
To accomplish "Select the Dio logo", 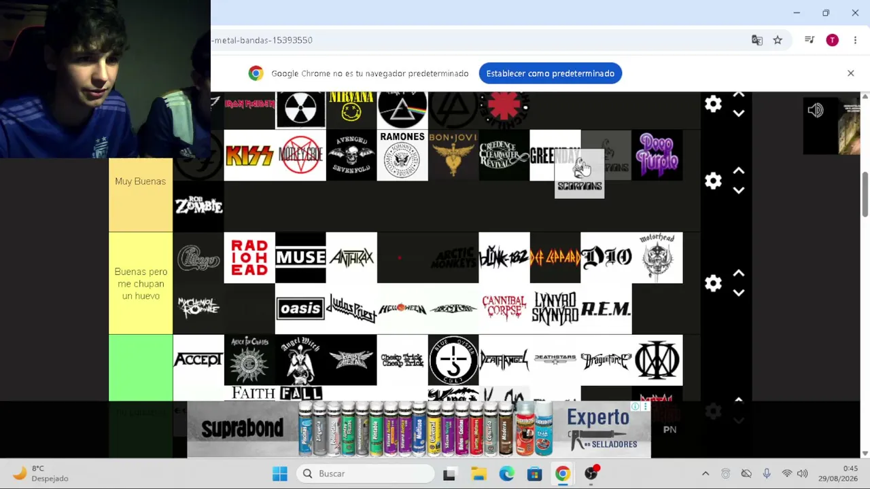I will [606, 258].
